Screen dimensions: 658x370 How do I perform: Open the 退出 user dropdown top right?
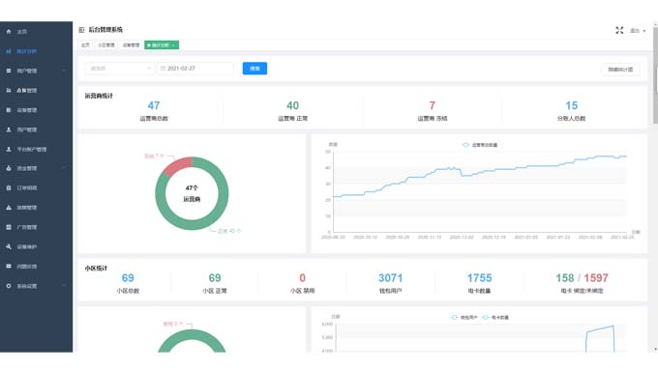(638, 31)
